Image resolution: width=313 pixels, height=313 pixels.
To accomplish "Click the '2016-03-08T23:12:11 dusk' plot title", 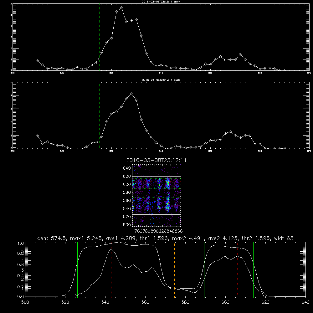I will 161,80.
